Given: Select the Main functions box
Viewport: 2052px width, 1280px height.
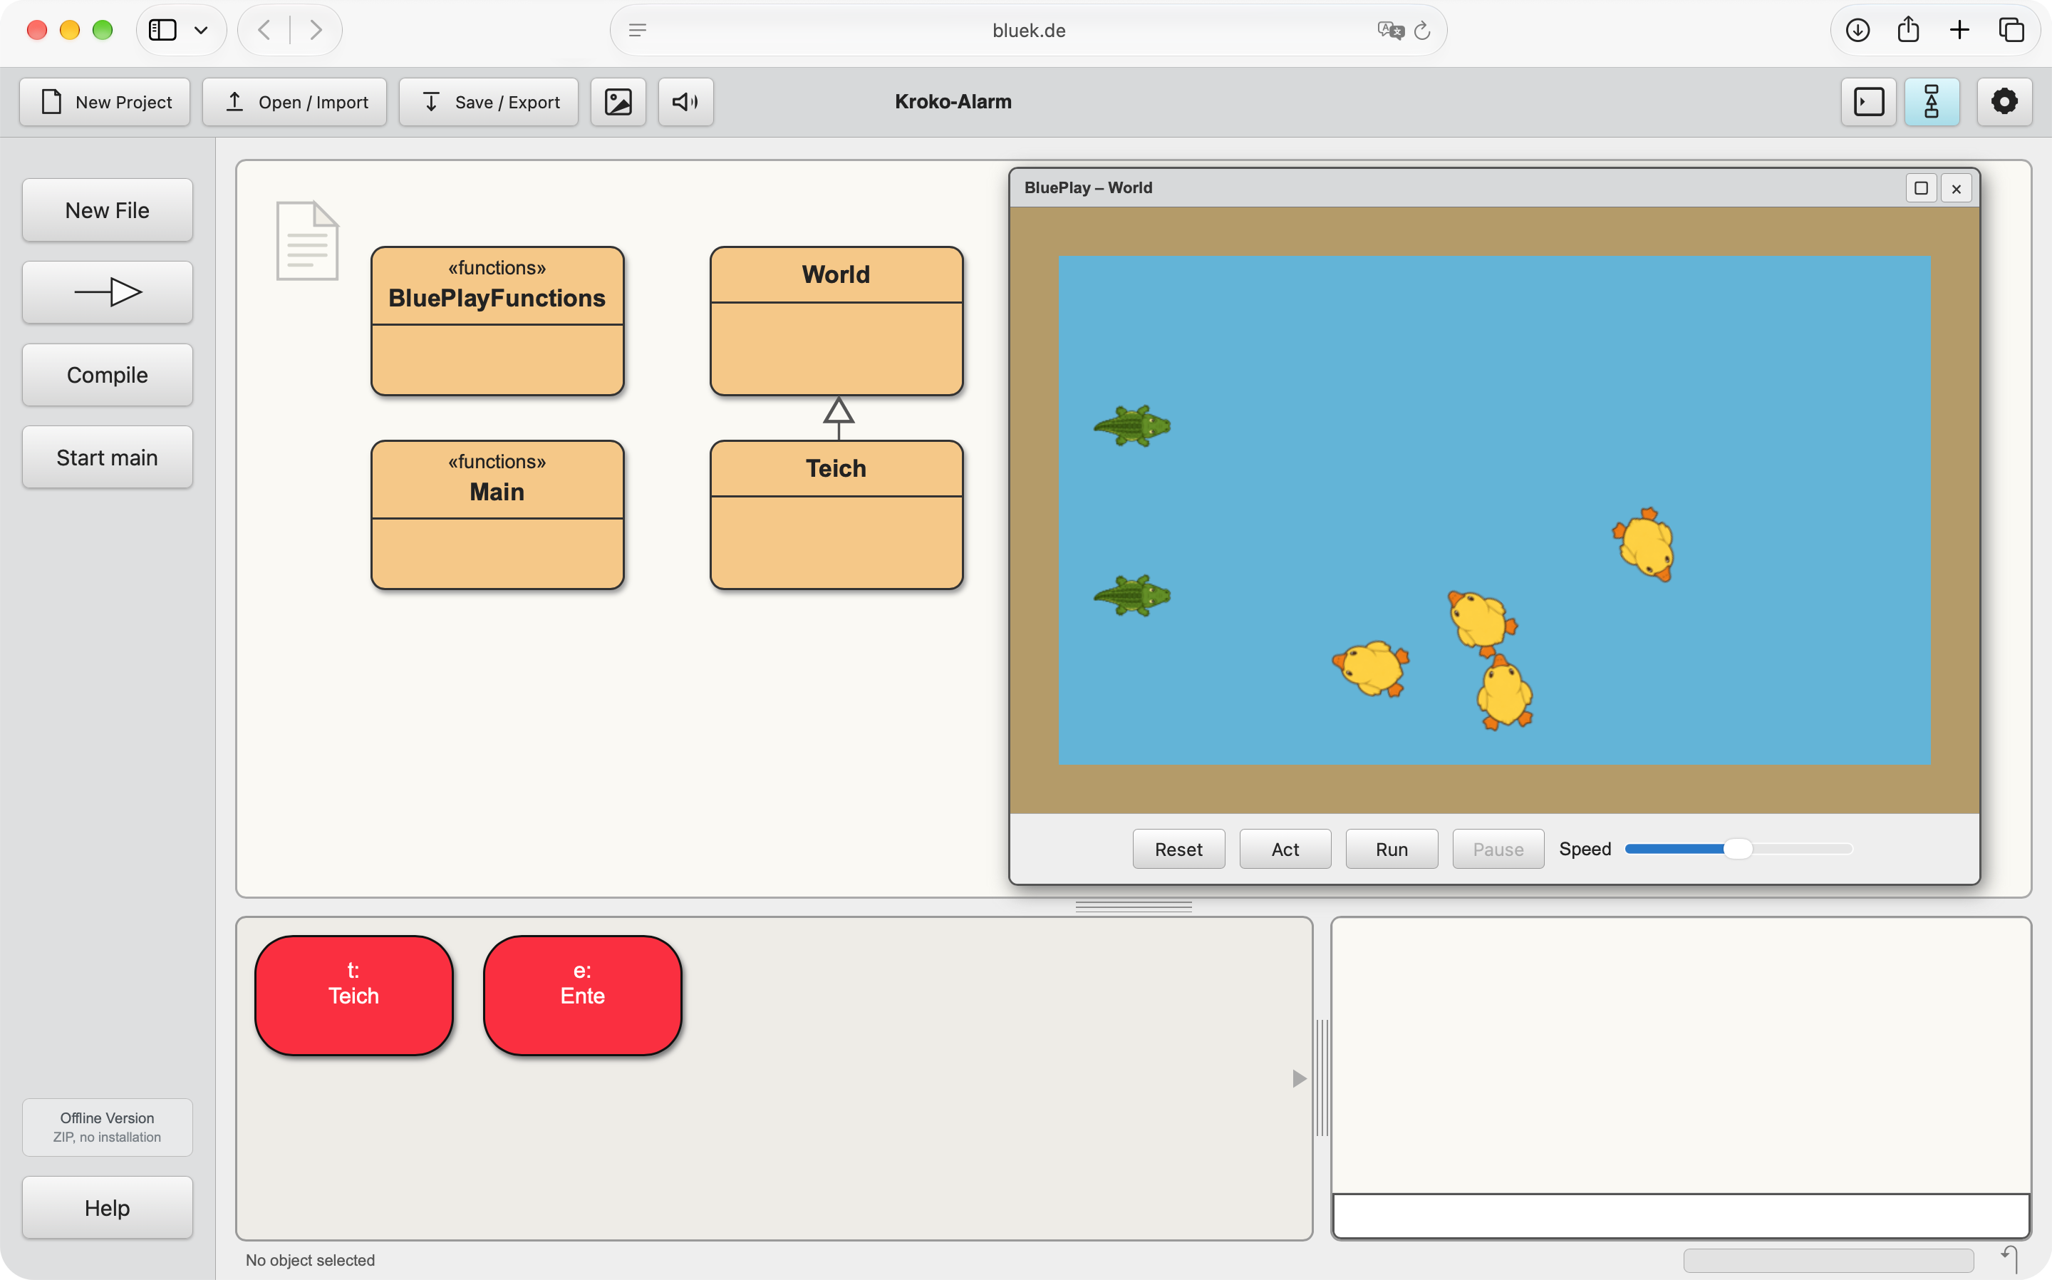Looking at the screenshot, I should 497,515.
